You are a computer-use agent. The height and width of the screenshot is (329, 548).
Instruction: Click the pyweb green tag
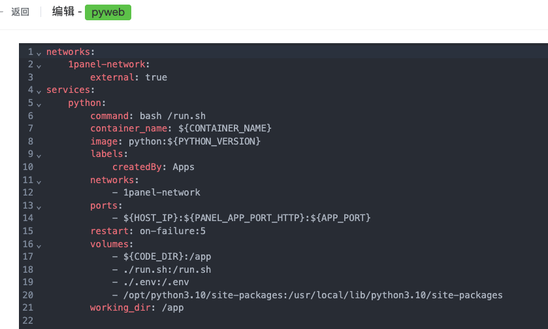pyautogui.click(x=108, y=12)
